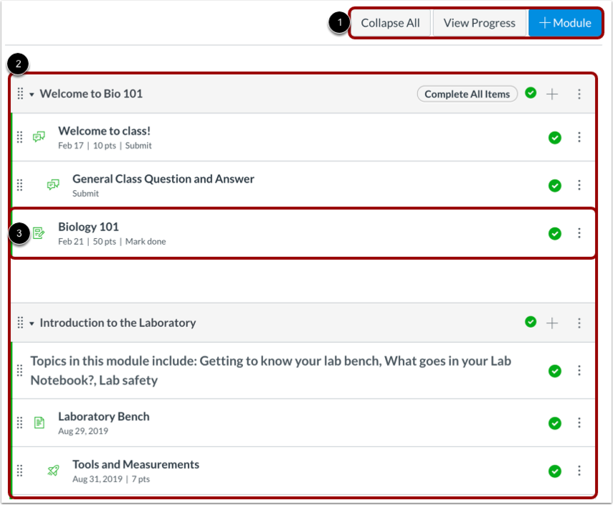Grab the Introduction to the Laboratory drag handle
Viewport: 613px width, 505px height.
pos(20,323)
